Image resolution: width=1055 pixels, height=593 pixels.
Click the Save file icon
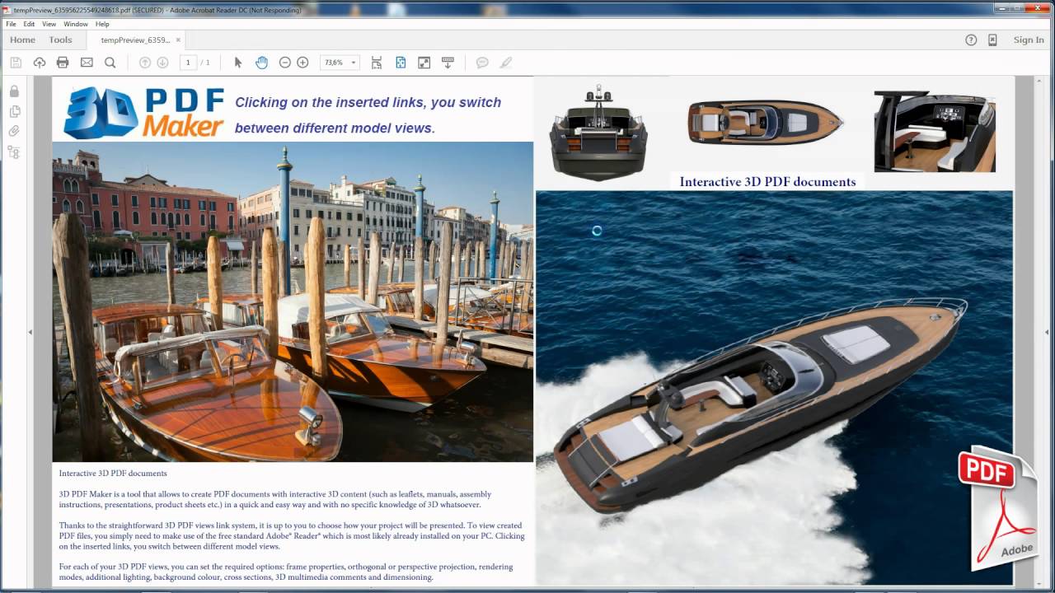(16, 63)
